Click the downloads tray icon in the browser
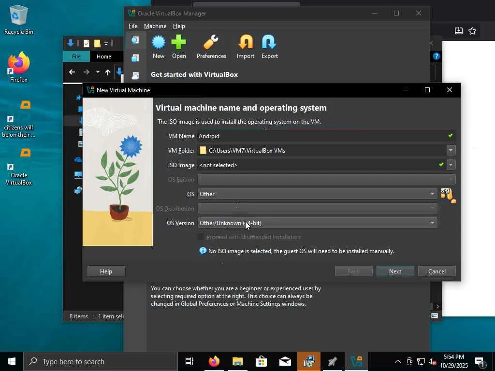Image resolution: width=495 pixels, height=371 pixels. pyautogui.click(x=458, y=31)
